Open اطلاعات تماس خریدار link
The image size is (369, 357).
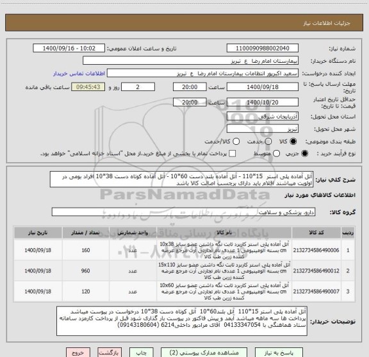[79, 74]
